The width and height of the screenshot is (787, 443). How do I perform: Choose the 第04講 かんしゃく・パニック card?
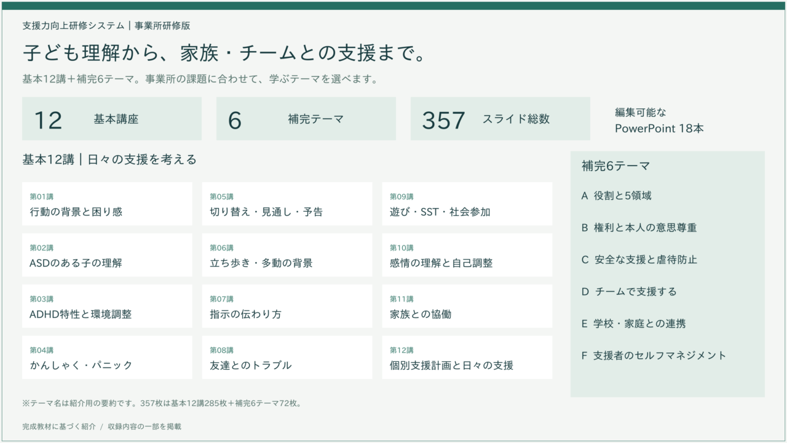click(x=107, y=357)
